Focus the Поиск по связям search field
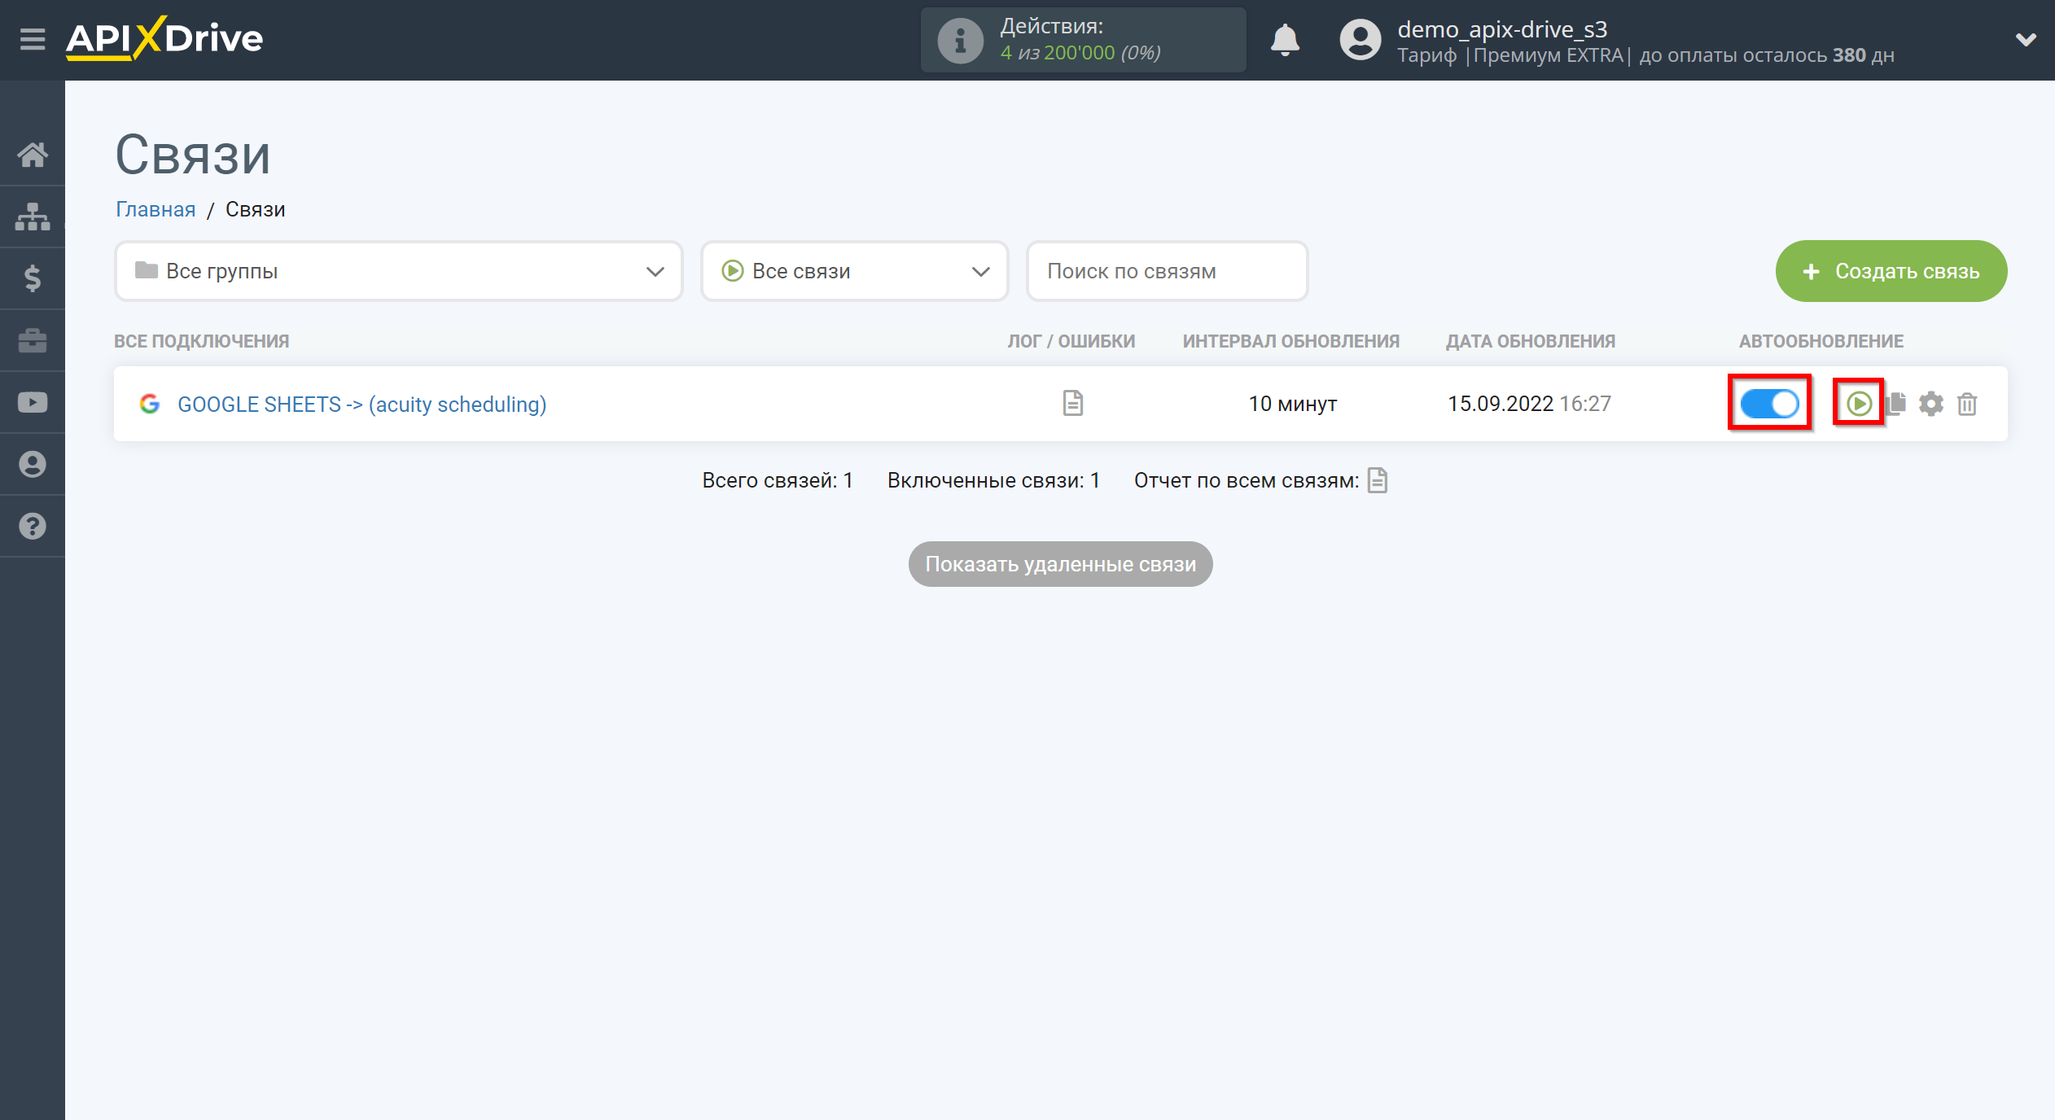Viewport: 2055px width, 1120px height. pos(1168,271)
